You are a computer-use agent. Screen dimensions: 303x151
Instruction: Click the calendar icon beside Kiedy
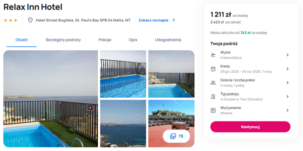pyautogui.click(x=213, y=69)
